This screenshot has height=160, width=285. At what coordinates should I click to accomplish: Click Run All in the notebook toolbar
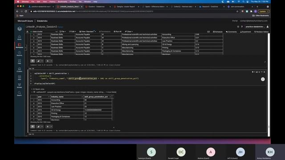[x=118, y=32]
